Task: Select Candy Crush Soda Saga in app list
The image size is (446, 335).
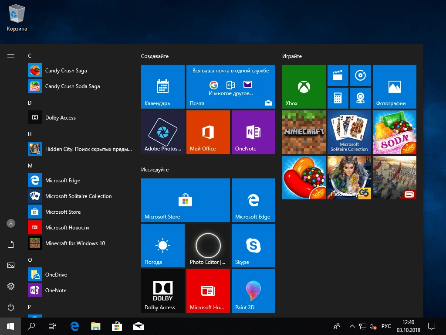Action: click(80, 86)
